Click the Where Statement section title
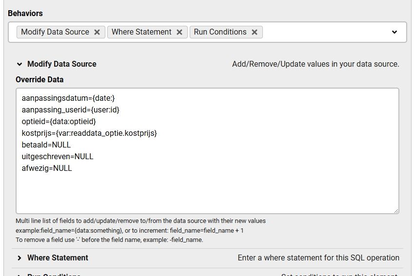Viewport: 414px width, 276px height. (58, 258)
